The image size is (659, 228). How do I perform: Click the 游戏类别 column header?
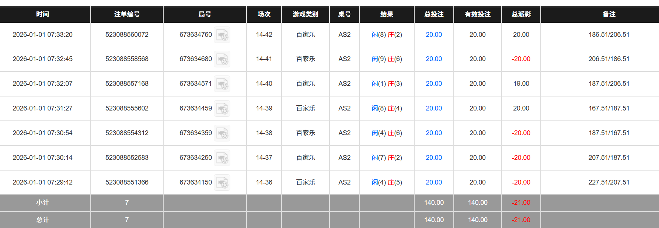[x=306, y=14]
